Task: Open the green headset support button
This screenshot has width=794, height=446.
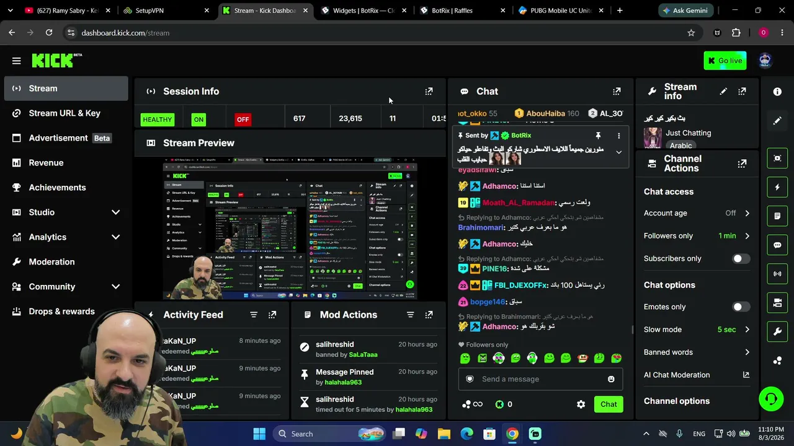Action: (771, 398)
